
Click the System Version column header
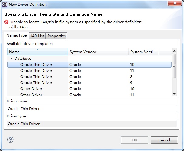[x=143, y=52]
